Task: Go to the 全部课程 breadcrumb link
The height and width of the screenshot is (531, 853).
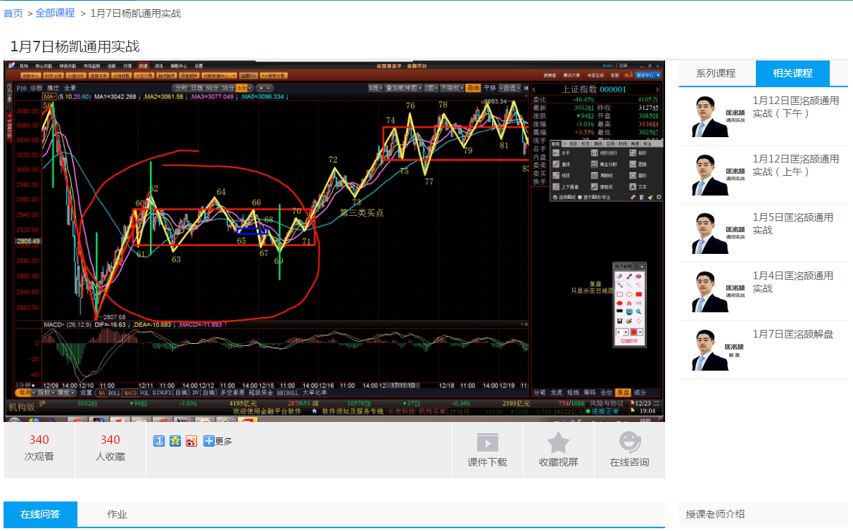Action: (55, 13)
